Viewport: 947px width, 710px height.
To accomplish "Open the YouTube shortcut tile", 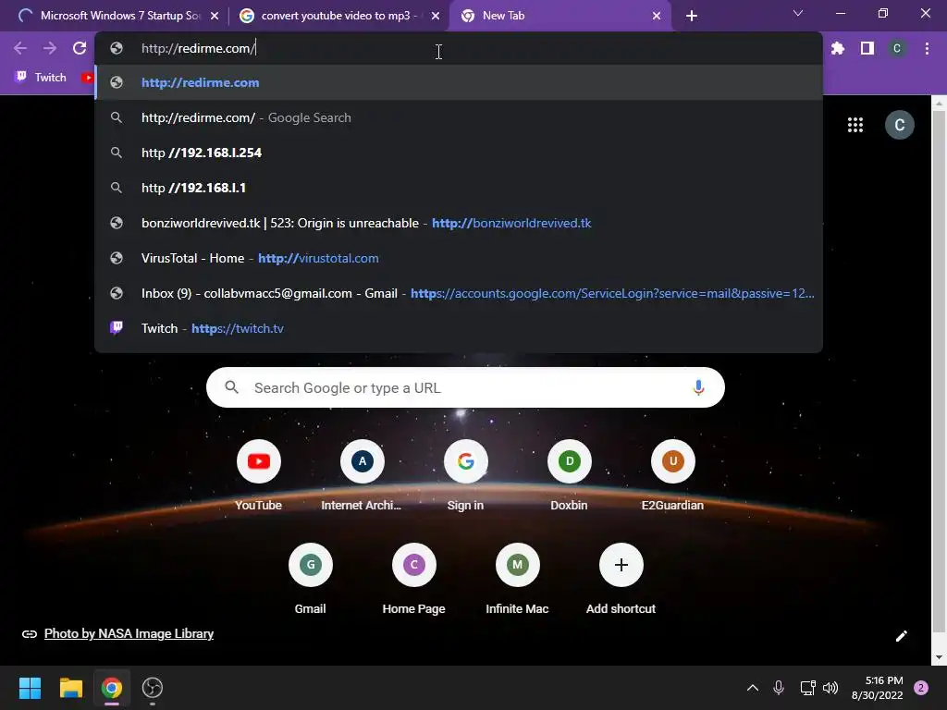I will pos(259,475).
